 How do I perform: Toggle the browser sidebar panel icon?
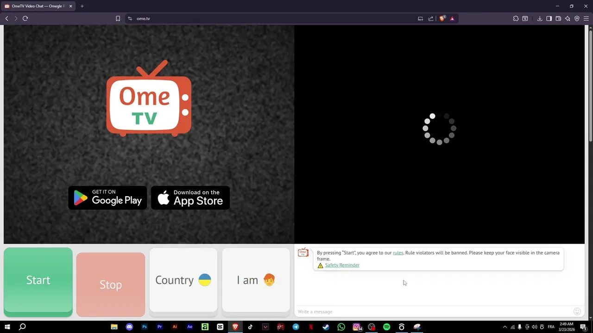[549, 18]
